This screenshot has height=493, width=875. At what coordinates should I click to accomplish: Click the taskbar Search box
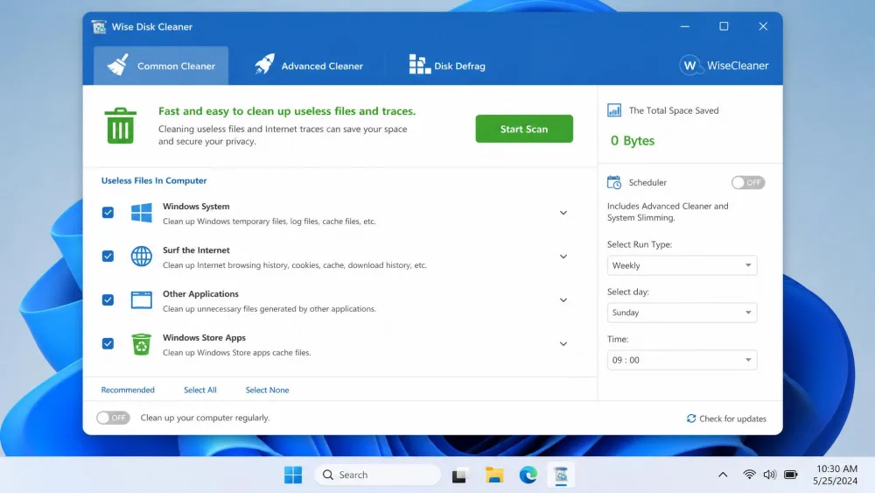378,475
